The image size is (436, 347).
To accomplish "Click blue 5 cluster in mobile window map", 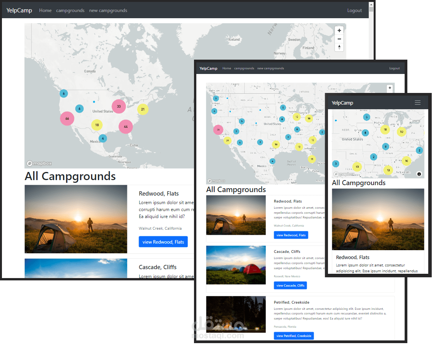I will point(366,117).
